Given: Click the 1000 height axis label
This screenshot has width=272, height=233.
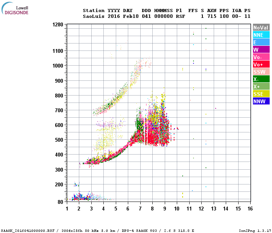Looking at the screenshot, I should point(58,66).
